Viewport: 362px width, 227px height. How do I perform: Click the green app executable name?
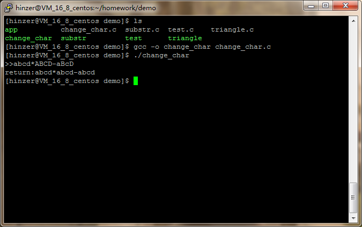(x=11, y=30)
